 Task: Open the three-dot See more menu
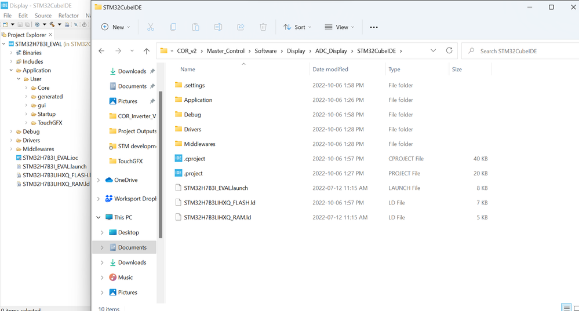(x=374, y=27)
